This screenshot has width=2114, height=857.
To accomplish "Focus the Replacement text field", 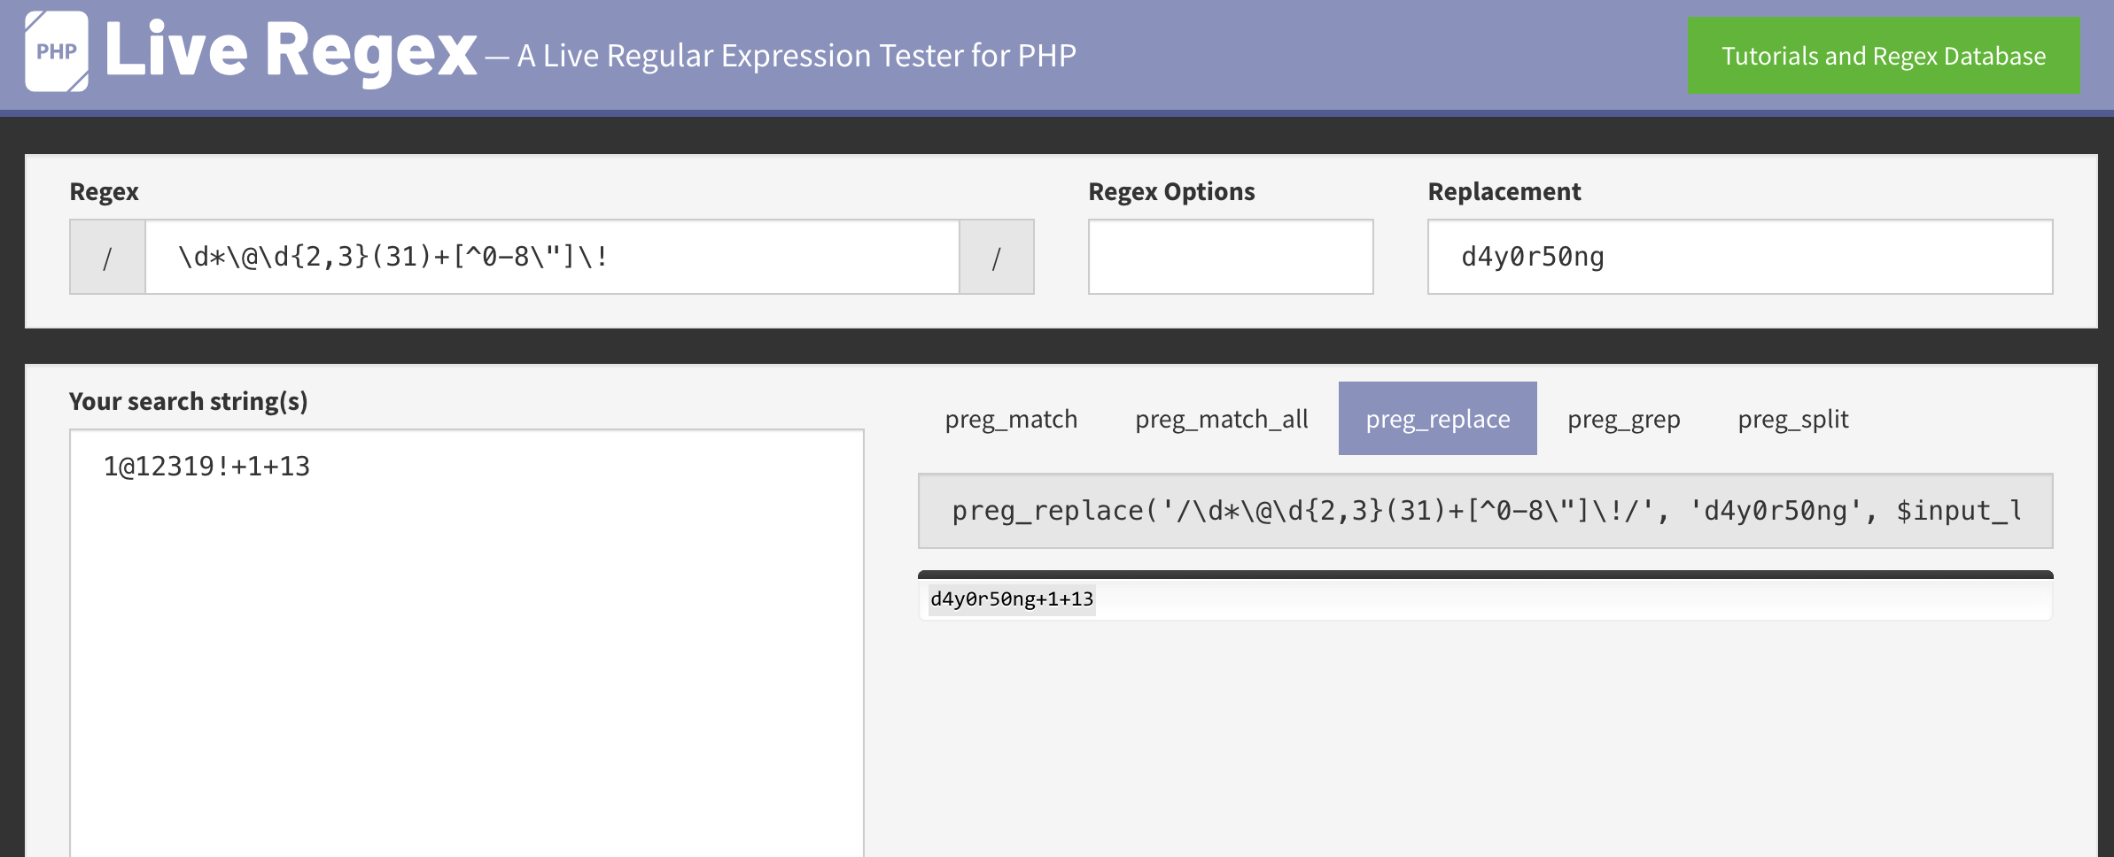I will click(1739, 257).
